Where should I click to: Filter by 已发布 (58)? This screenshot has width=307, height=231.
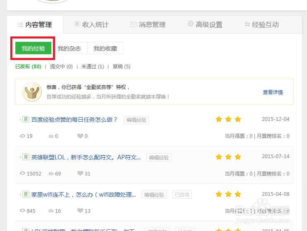click(x=29, y=67)
